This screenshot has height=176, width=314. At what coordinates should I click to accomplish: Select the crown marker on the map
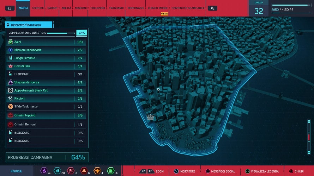151,117
